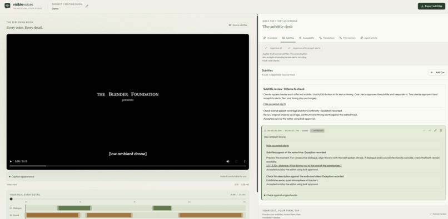Expand the Caption appearance section
Screen dimensions: 448x219
click(x=22, y=176)
